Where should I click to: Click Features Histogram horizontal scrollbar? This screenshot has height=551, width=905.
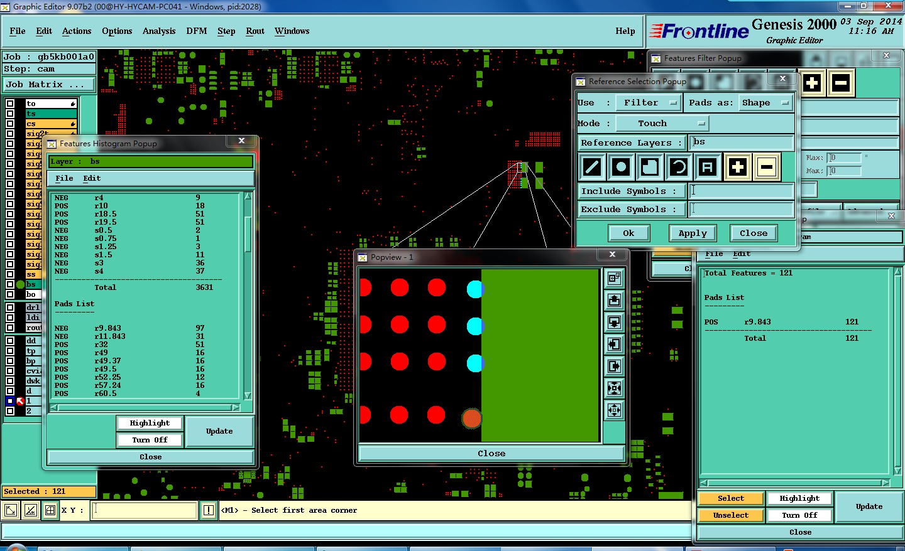click(x=145, y=407)
